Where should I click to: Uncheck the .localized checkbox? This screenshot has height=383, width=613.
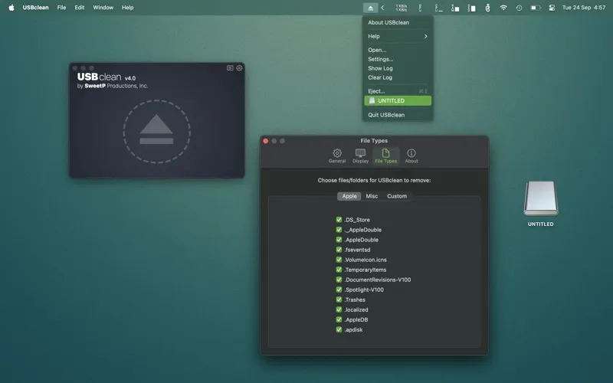click(x=339, y=309)
